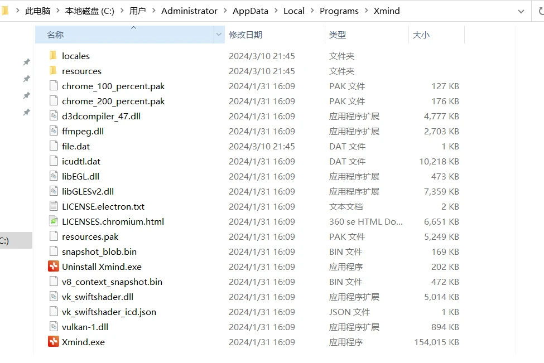
Task: Click the file.dat file icon
Action: [x=54, y=146]
